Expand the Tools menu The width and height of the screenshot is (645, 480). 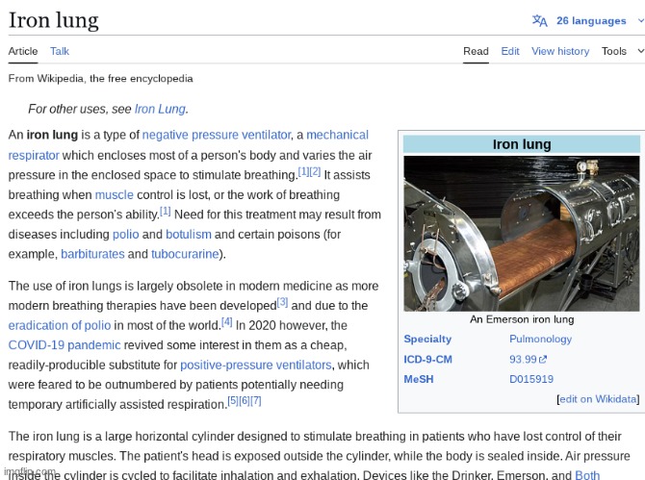[x=622, y=51]
